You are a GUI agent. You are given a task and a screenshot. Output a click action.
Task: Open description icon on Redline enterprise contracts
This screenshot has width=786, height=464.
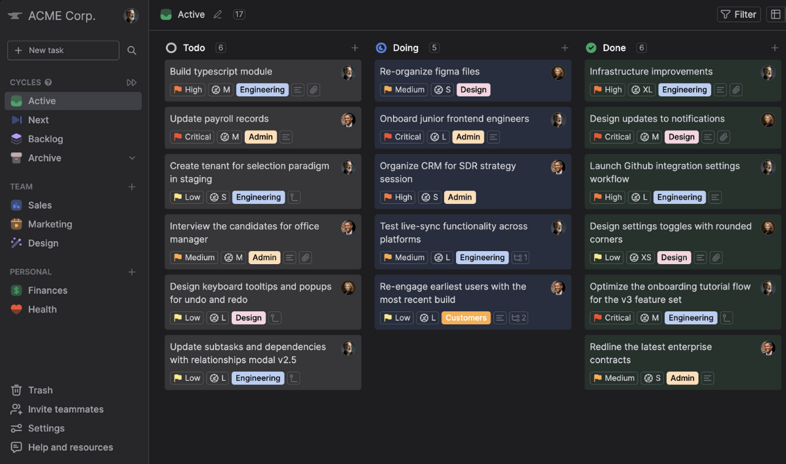[x=707, y=378]
